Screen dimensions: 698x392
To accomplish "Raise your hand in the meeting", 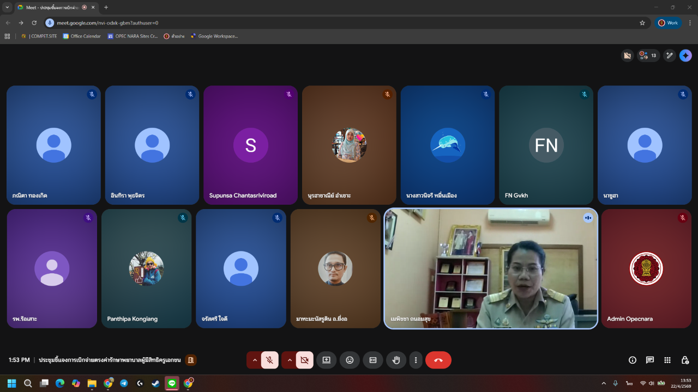I will (396, 360).
